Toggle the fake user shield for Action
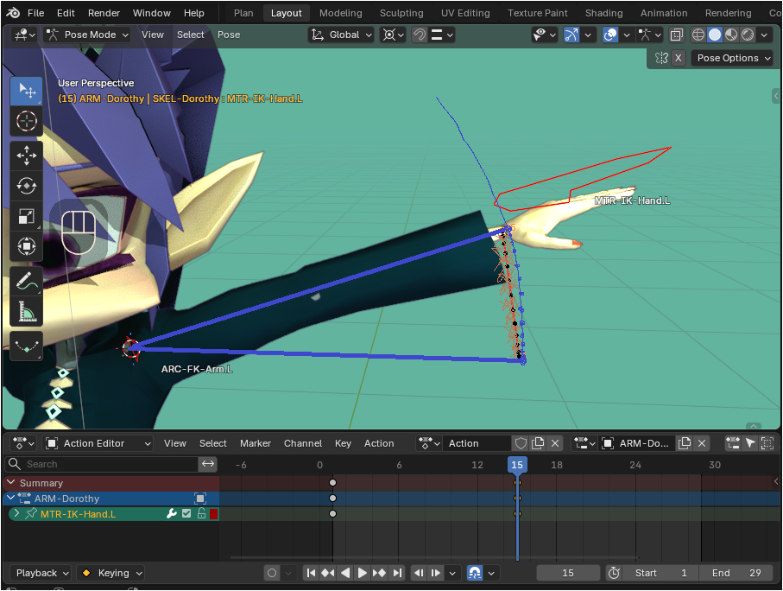 click(x=521, y=443)
